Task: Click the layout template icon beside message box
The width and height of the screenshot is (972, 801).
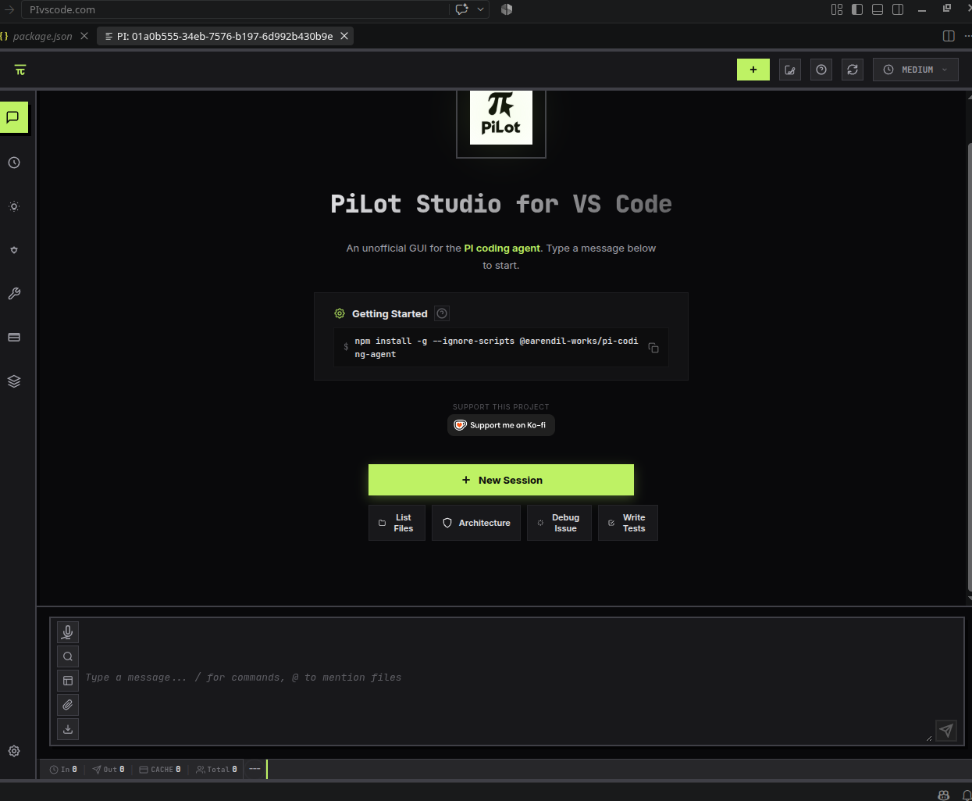Action: [x=68, y=681]
